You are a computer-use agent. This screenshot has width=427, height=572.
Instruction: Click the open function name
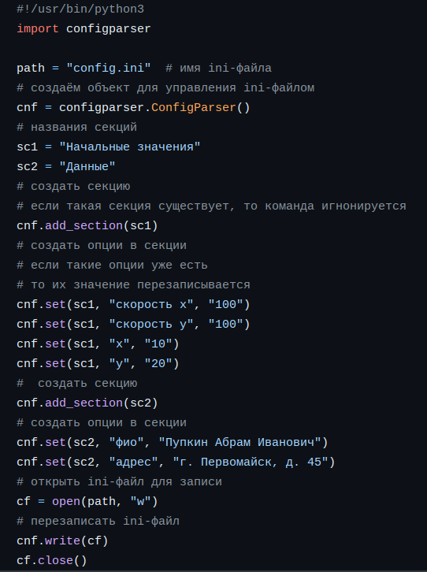pyautogui.click(x=66, y=501)
